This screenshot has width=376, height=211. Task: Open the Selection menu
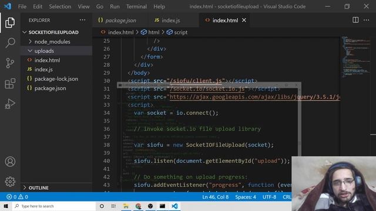(x=60, y=6)
